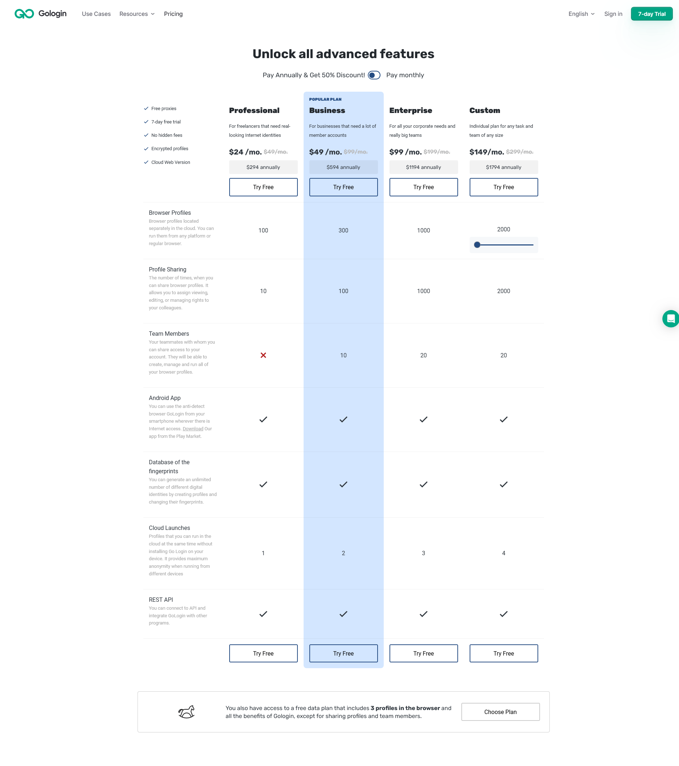
Task: Click the check icon beside Encrypted profiles
Action: click(146, 148)
